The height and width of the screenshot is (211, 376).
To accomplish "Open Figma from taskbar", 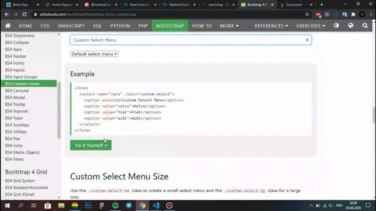I will (102, 206).
